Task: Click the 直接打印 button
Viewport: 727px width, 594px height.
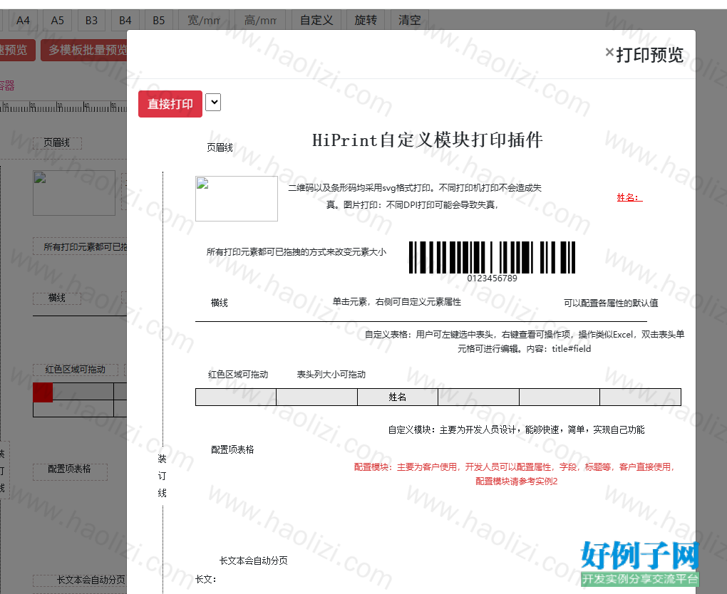Action: click(x=170, y=104)
